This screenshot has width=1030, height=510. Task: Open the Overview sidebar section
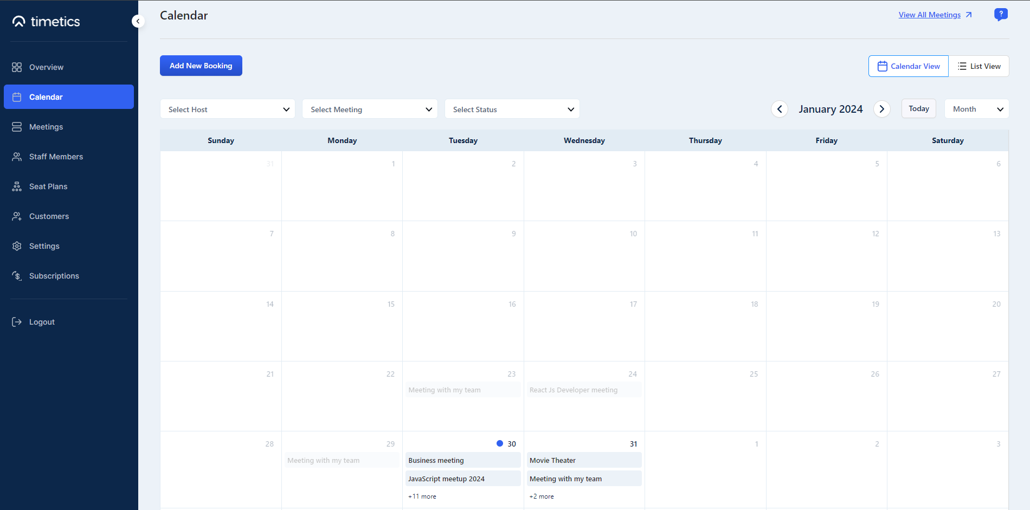[x=46, y=67]
